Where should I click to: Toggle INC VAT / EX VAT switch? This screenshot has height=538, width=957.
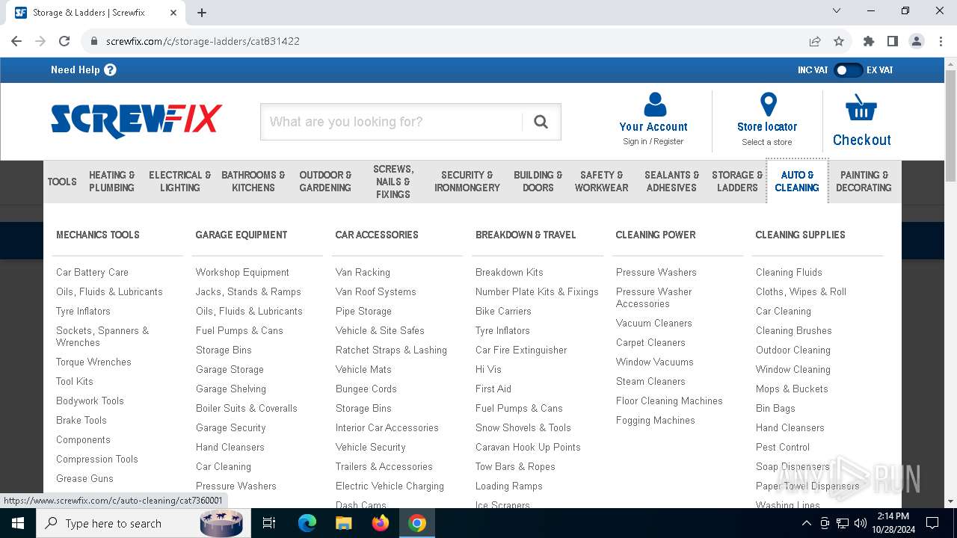(x=848, y=69)
